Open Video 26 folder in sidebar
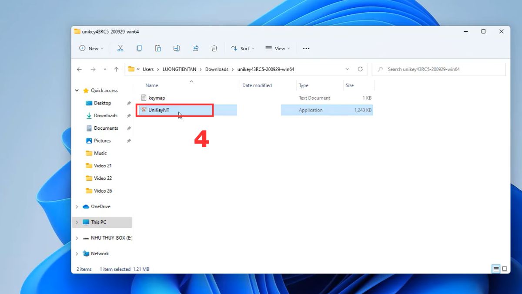 (103, 191)
